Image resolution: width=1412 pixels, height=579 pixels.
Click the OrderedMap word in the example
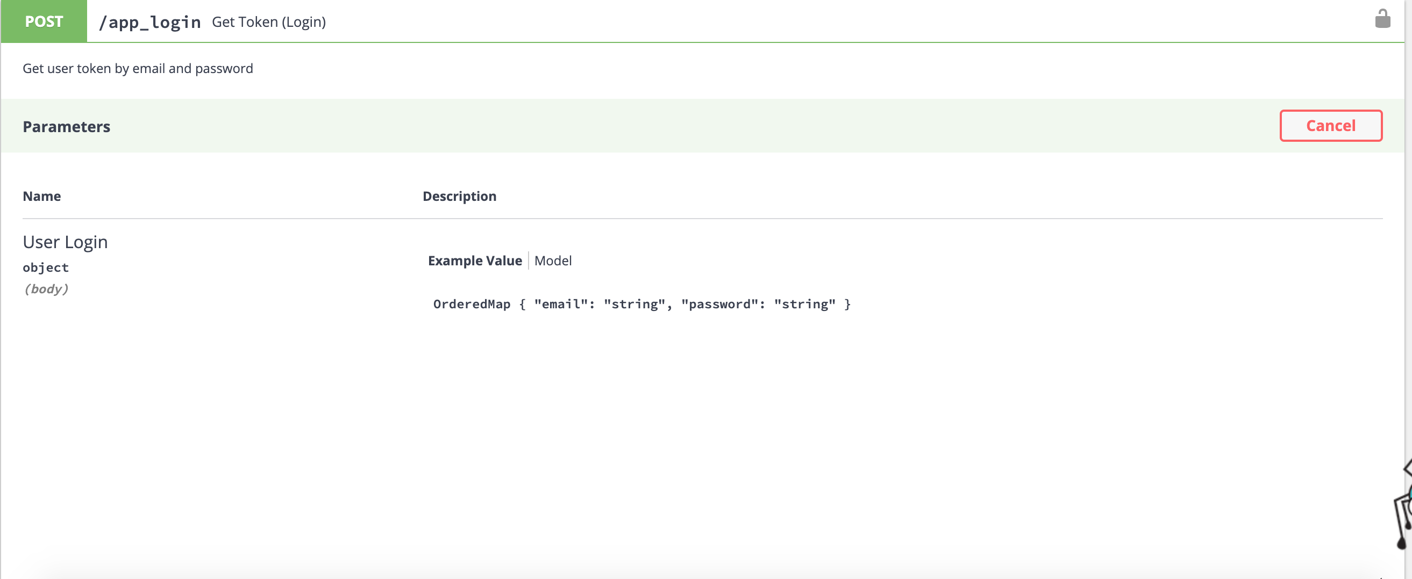[x=472, y=304]
